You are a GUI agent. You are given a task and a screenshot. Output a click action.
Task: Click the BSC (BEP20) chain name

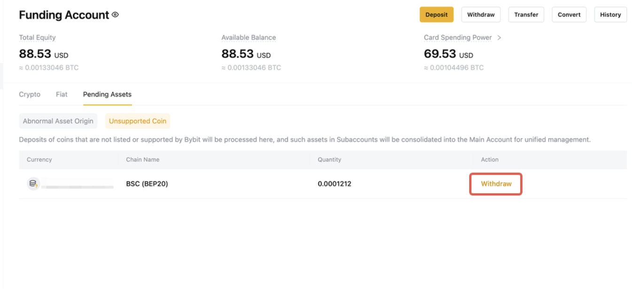point(147,184)
